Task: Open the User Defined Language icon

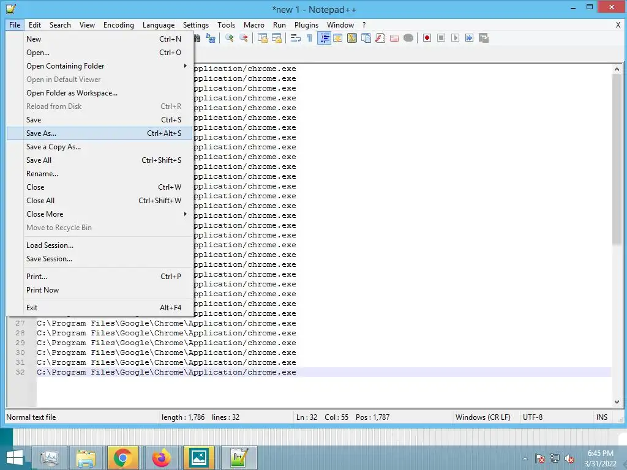Action: pyautogui.click(x=338, y=38)
